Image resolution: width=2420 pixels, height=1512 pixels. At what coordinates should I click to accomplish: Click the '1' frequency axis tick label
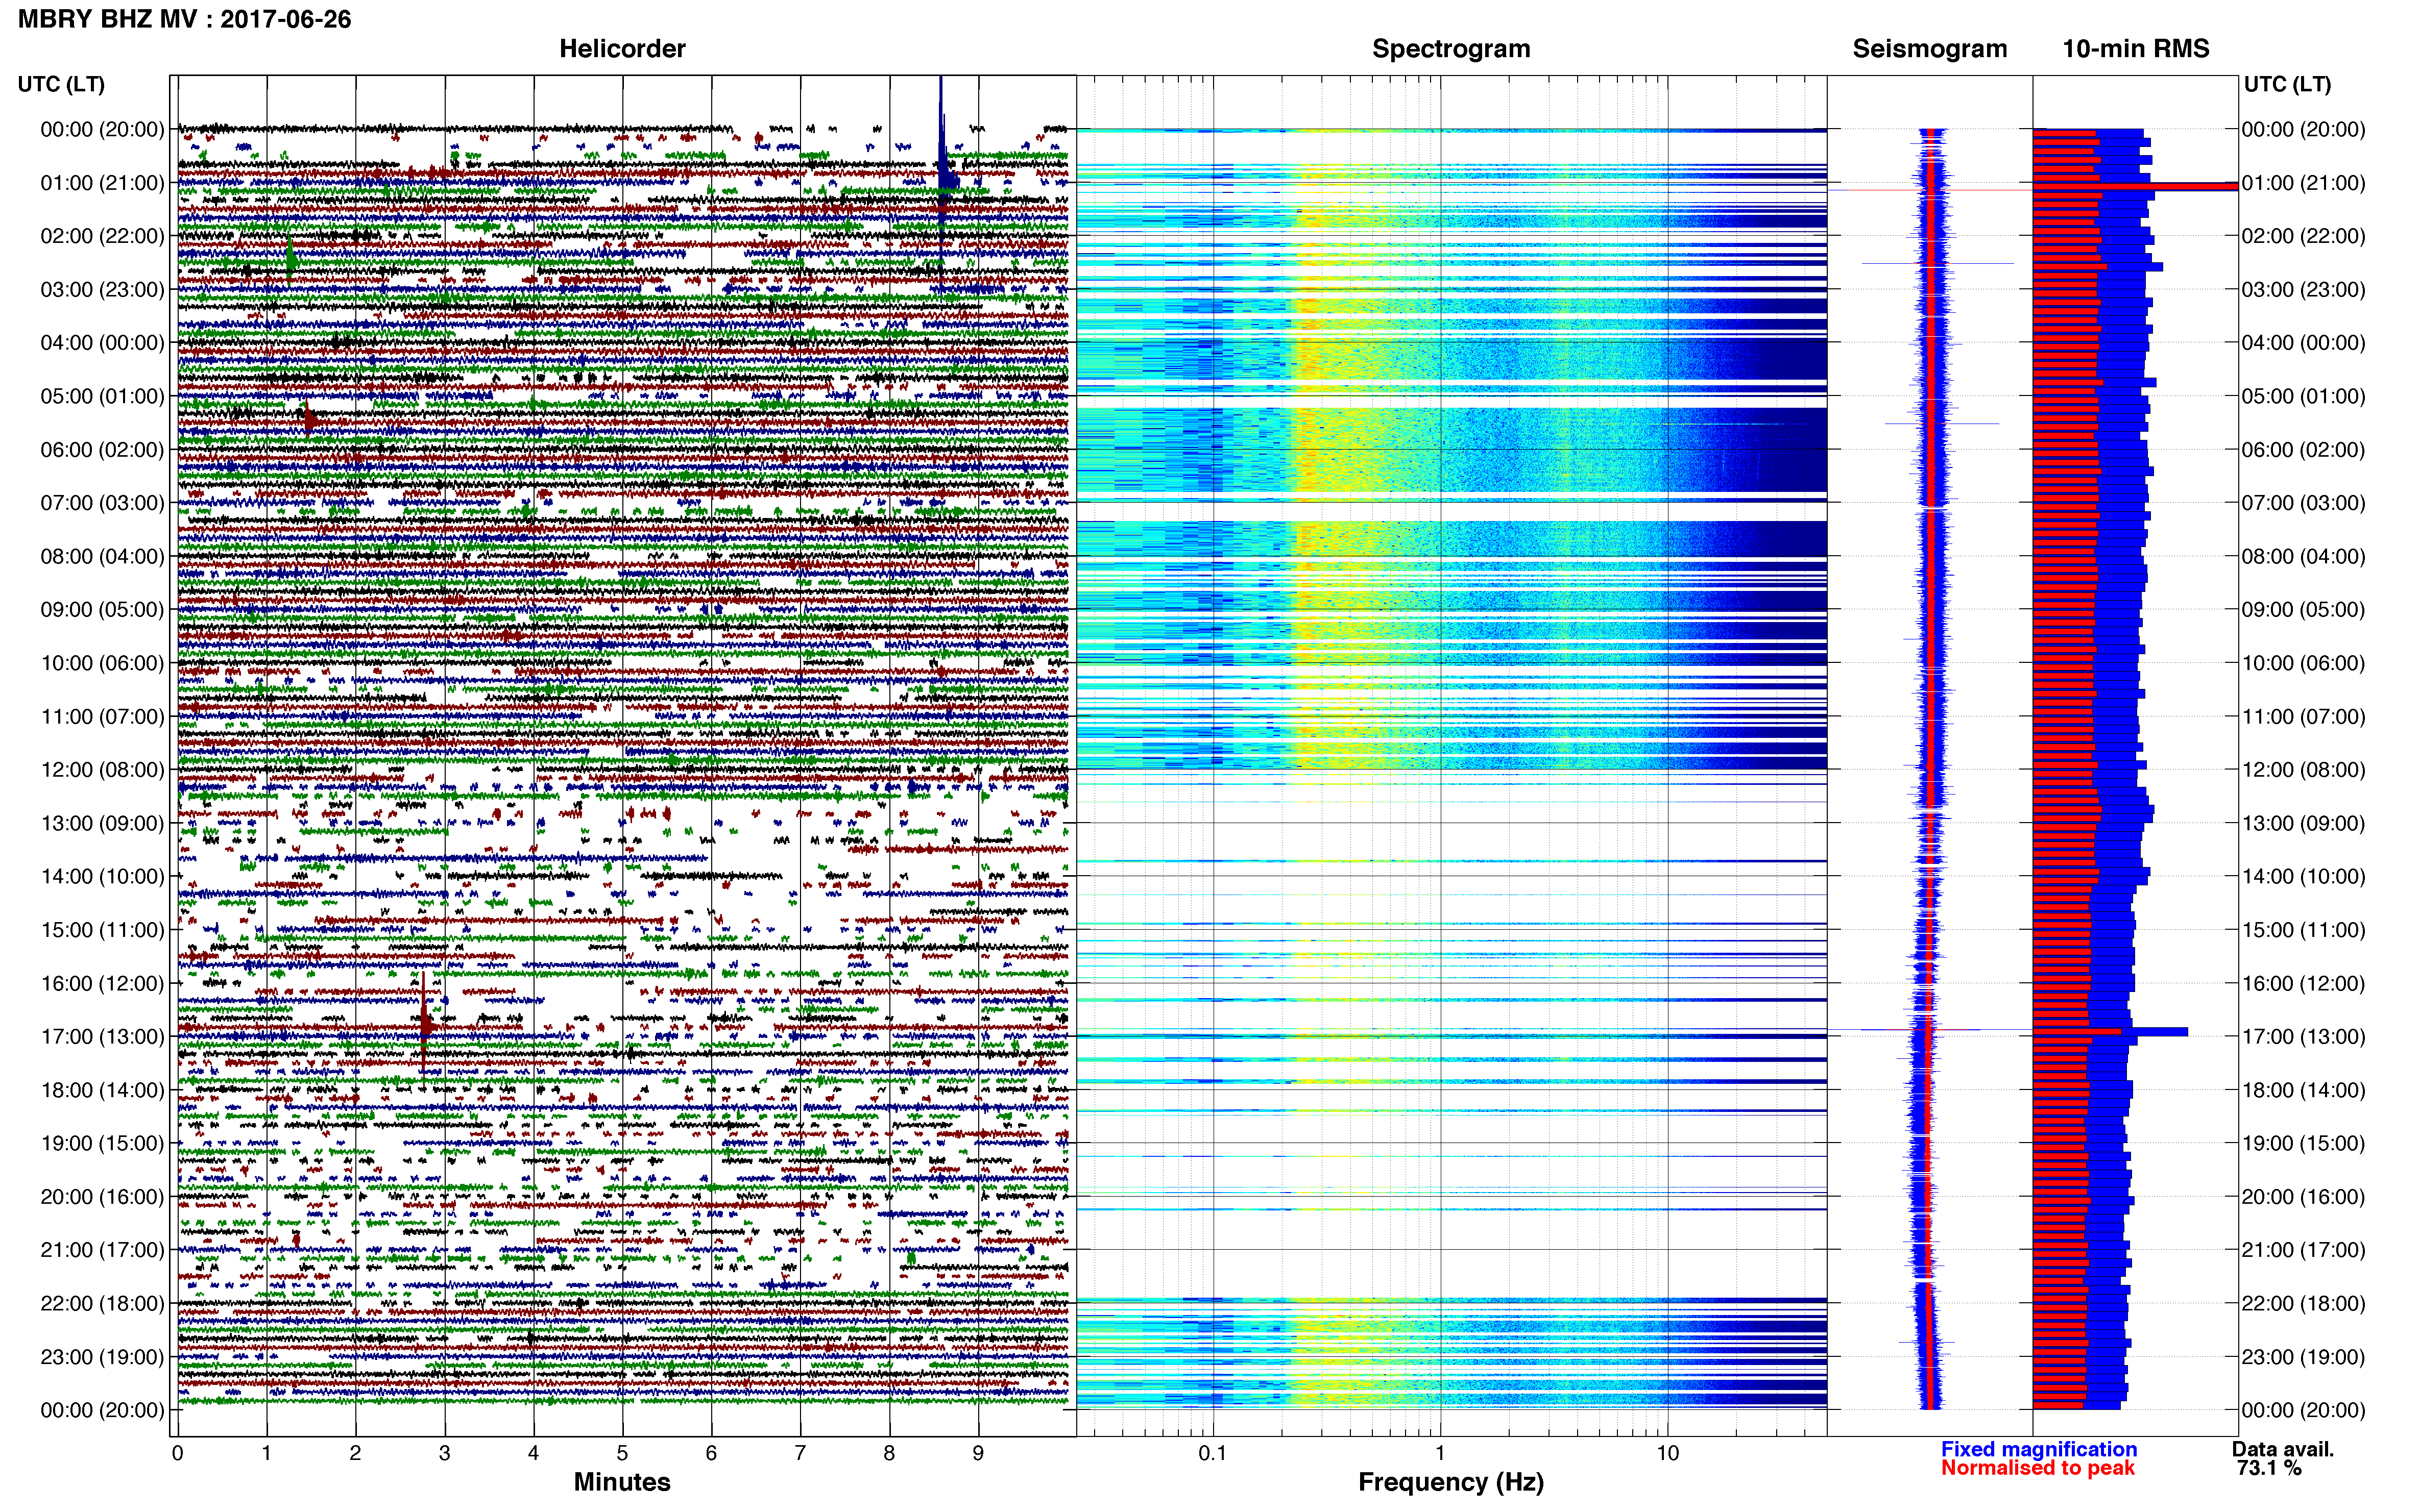[1440, 1453]
